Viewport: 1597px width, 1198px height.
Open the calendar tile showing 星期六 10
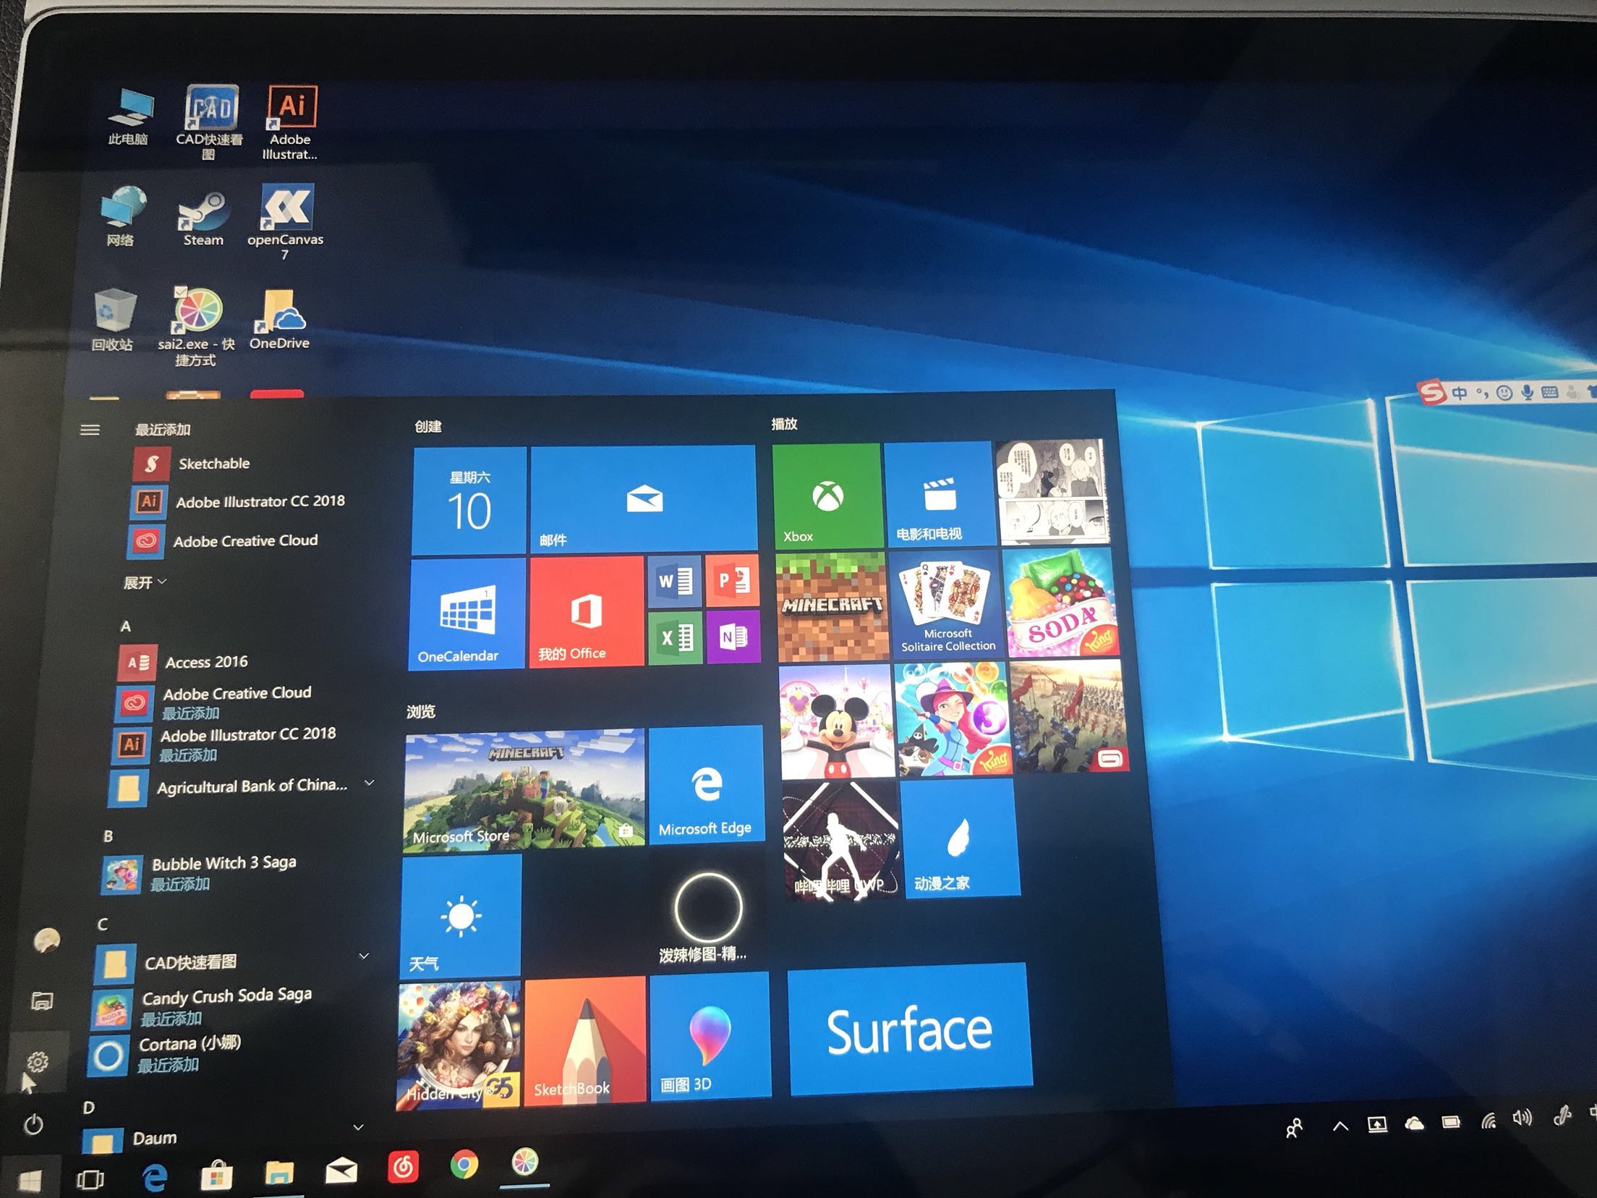click(469, 500)
